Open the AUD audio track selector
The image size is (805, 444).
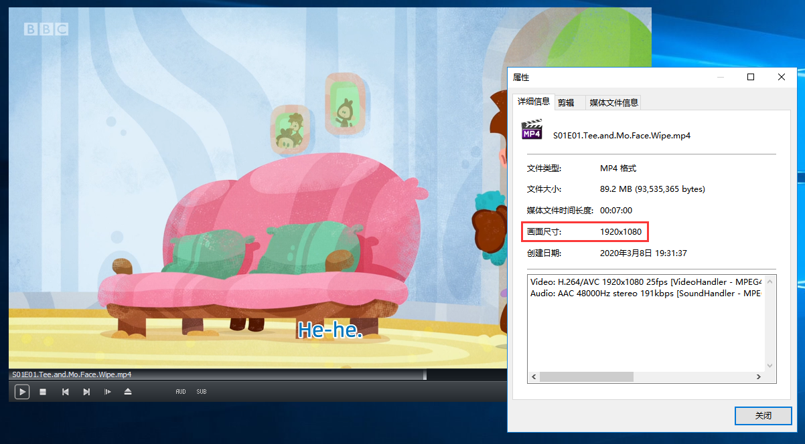point(181,392)
